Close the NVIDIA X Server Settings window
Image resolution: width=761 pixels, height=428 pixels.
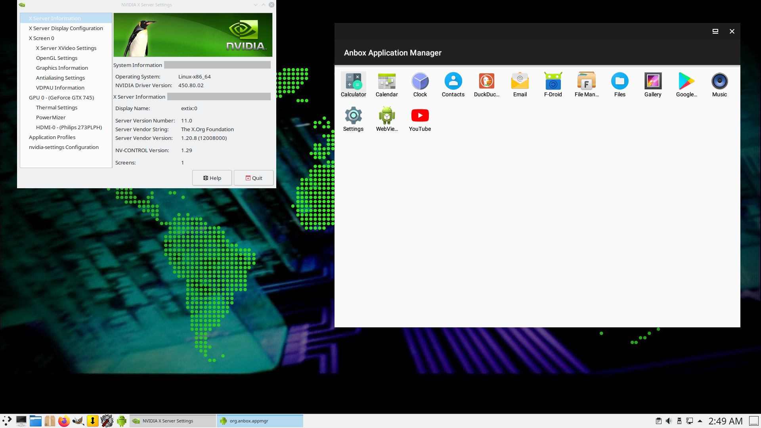(x=271, y=5)
